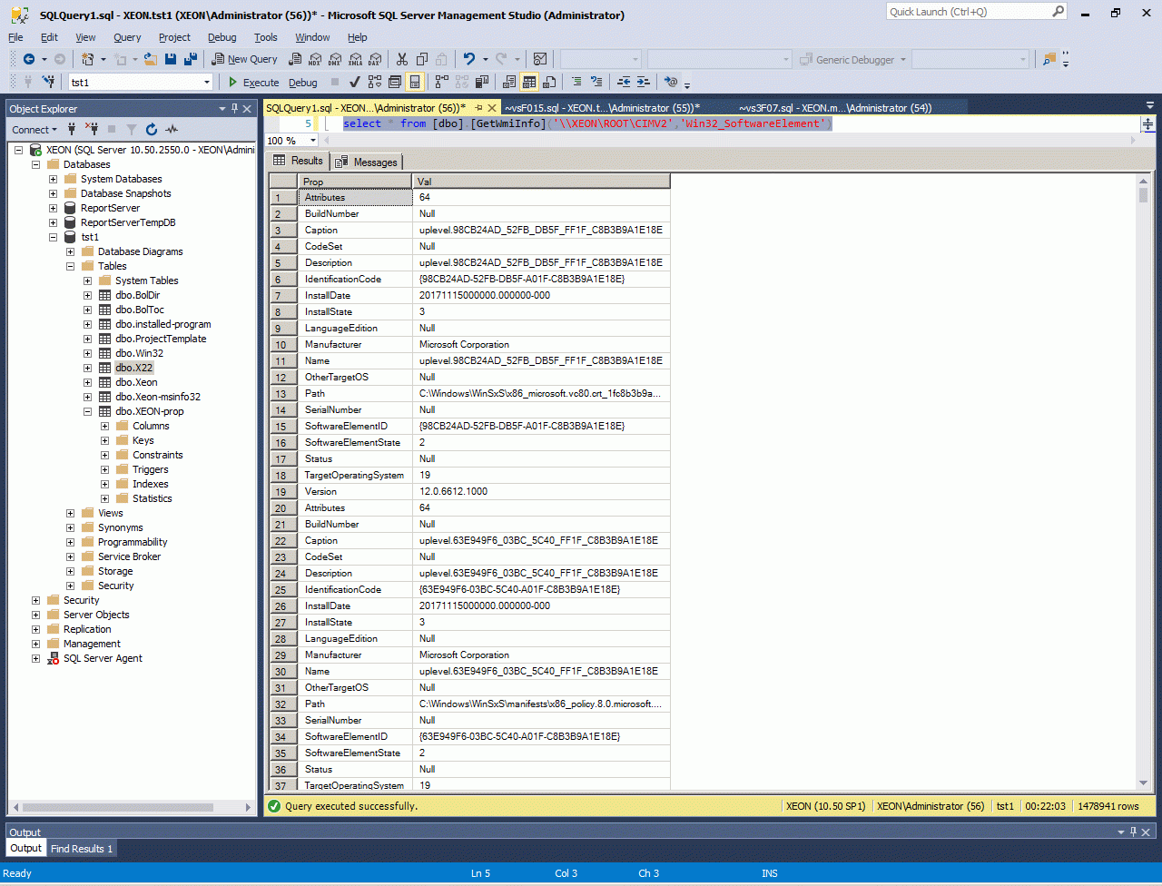Expand the dbo.X22 table node

click(88, 368)
